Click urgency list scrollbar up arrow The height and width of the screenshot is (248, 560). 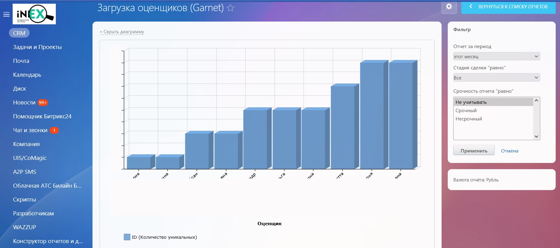point(537,100)
